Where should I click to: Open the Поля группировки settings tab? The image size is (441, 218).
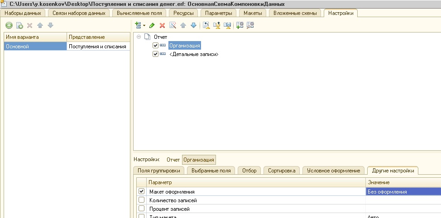coord(158,170)
